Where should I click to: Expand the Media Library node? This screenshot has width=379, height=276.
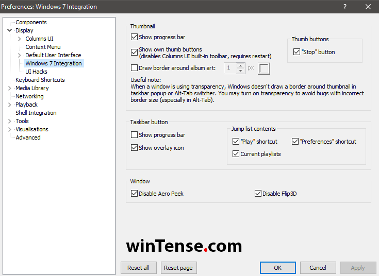coord(10,88)
